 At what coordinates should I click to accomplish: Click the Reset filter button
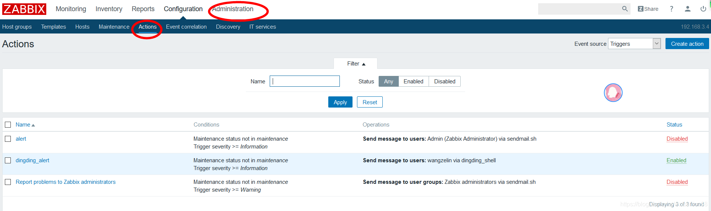pos(370,102)
